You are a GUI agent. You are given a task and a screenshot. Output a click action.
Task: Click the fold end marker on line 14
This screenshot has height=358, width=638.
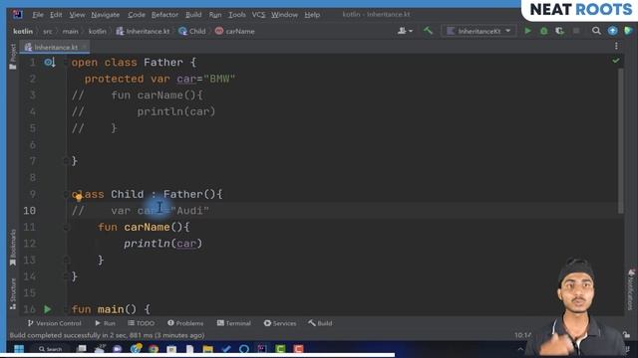[x=66, y=276]
